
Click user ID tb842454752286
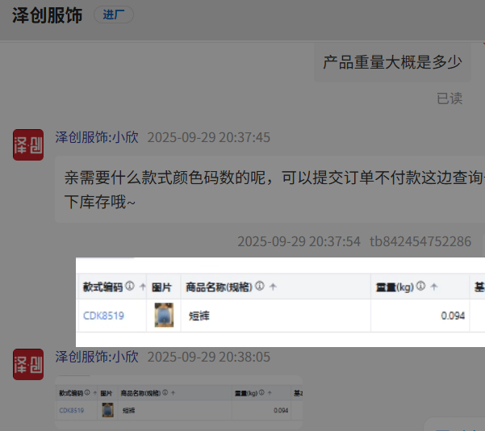click(x=420, y=241)
